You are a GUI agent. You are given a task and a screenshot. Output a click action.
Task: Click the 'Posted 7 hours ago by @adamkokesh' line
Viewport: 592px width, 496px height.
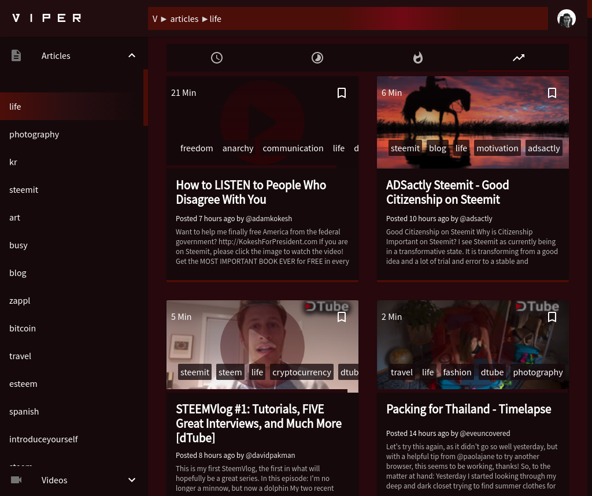coord(234,219)
